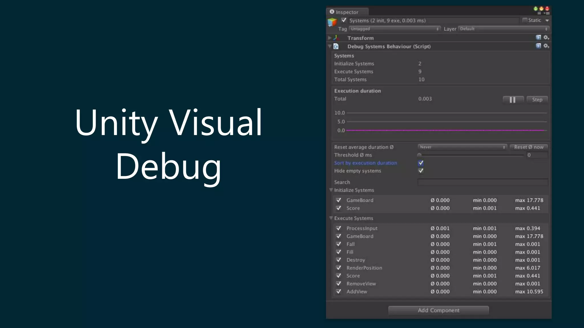
Task: Disable AddView system checkbox
Action: point(338,292)
